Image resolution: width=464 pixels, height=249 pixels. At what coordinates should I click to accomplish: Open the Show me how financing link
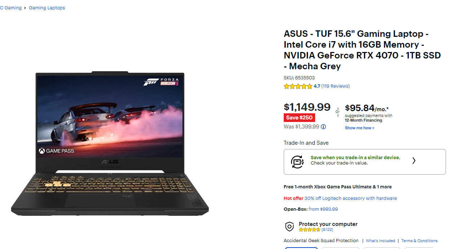[x=359, y=128]
